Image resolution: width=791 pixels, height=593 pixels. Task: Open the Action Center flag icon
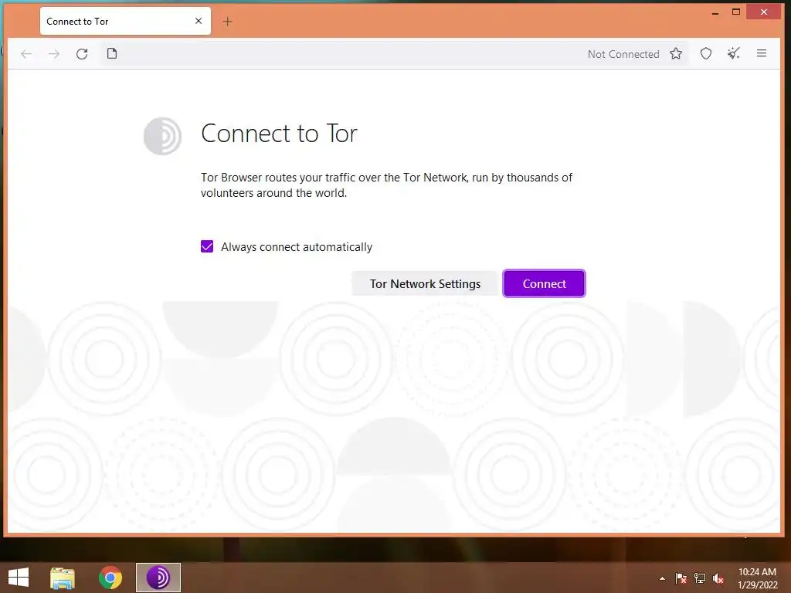tap(681, 578)
